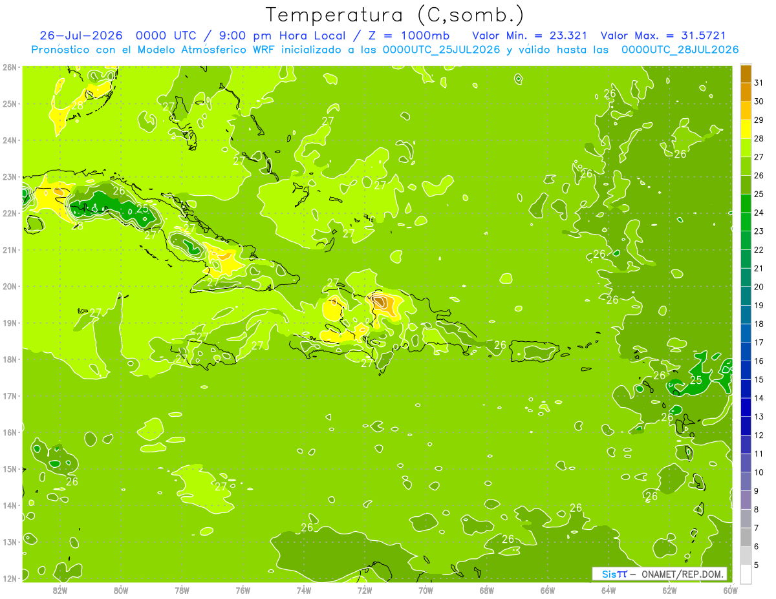Screen dimensions: 776x599
Task: Click the '12N' latitude axis label
Action: click(10, 578)
